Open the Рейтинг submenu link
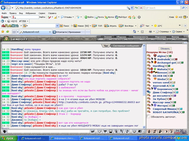Image resolution: width=189 pixels, height=141 pixels. [x=178, y=39]
